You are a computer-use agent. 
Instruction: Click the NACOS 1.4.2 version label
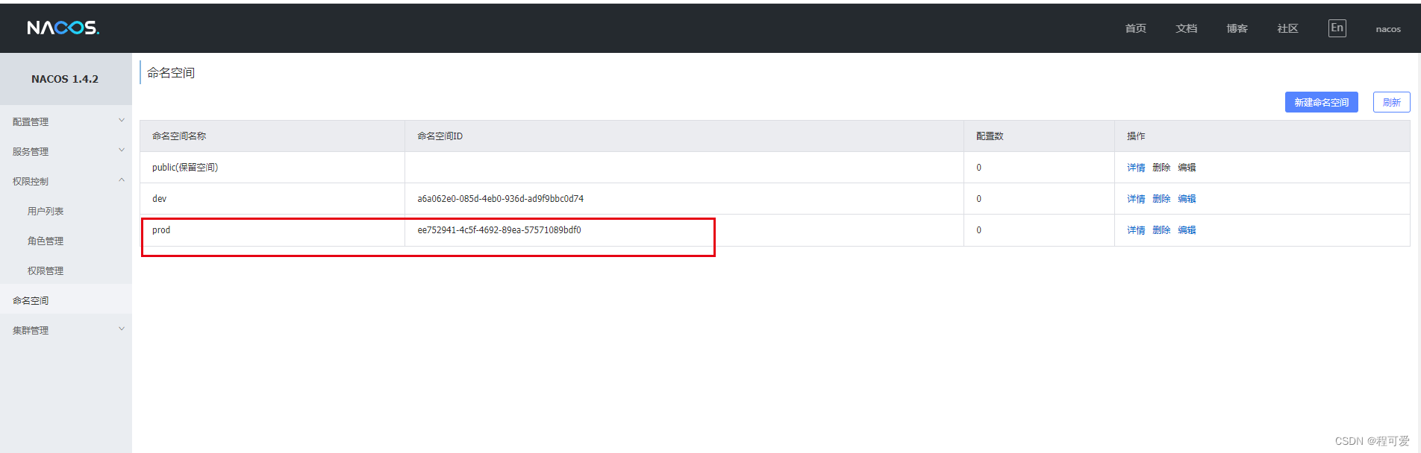[x=65, y=79]
